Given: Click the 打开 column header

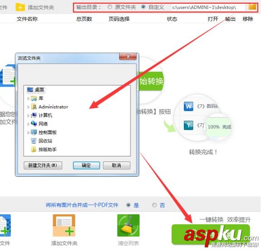Looking at the screenshot, I should [213, 19].
